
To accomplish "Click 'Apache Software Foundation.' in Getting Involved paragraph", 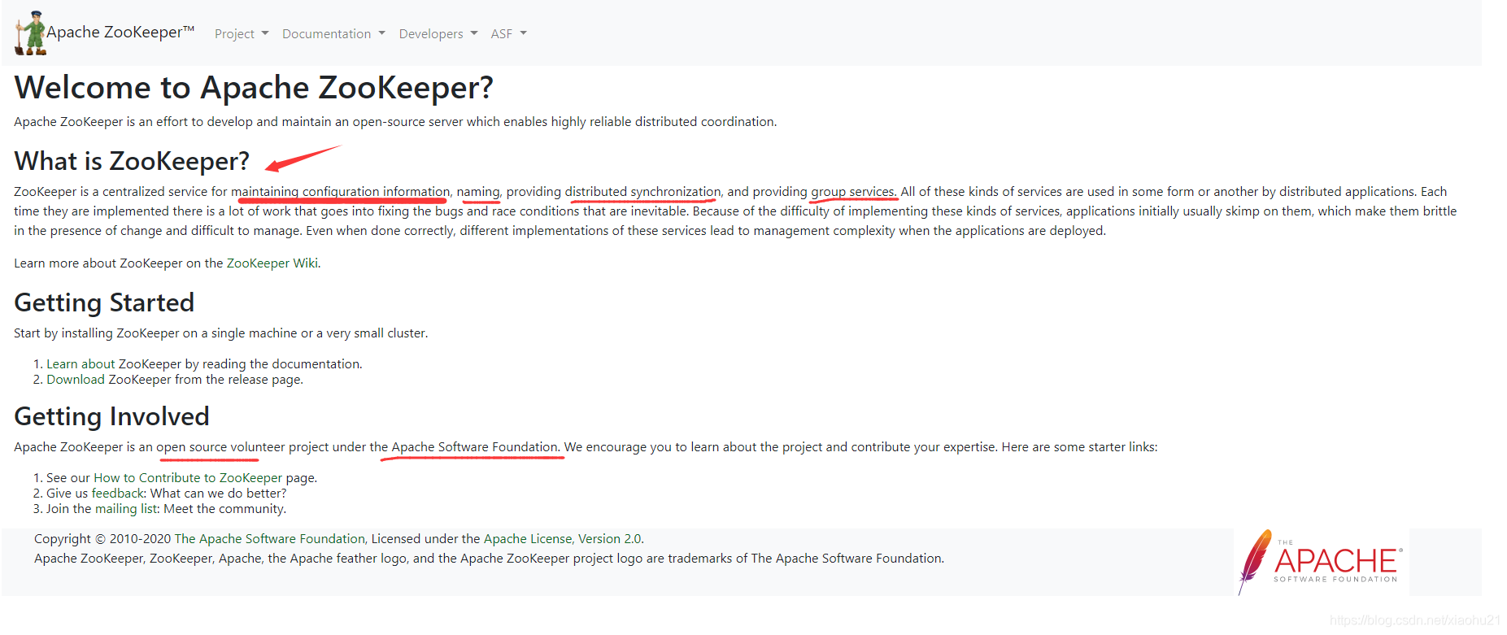I will tap(476, 447).
